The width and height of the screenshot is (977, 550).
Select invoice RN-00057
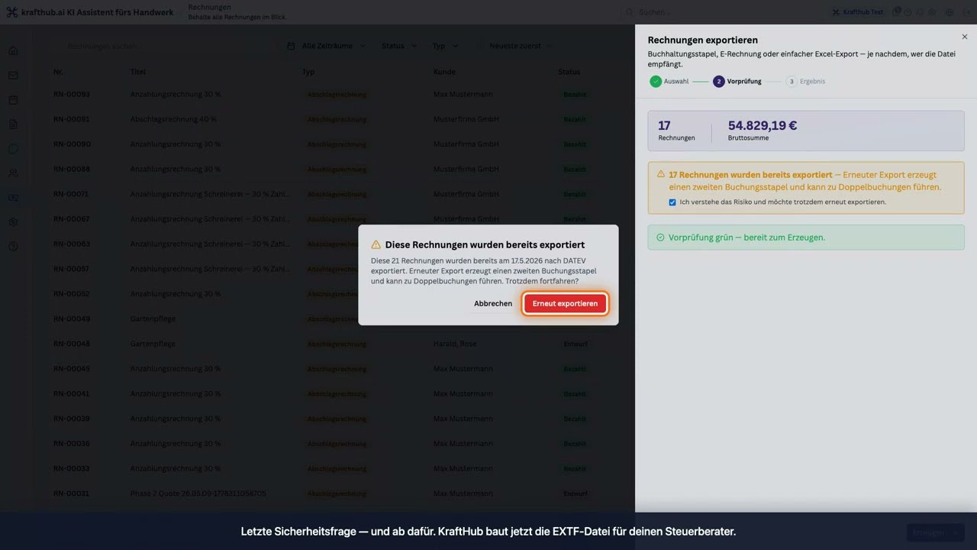click(72, 269)
